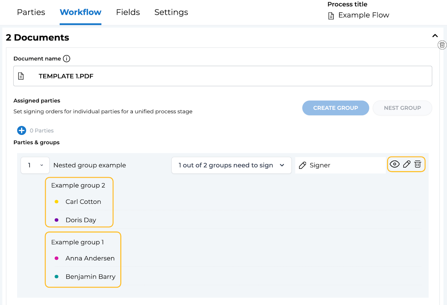Collapse the 2 Documents section
This screenshot has height=305, width=447.
pyautogui.click(x=435, y=36)
